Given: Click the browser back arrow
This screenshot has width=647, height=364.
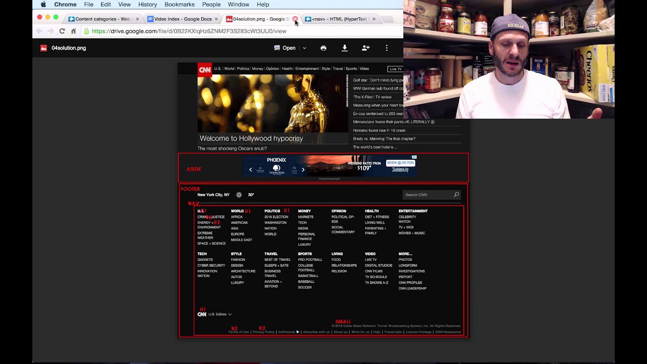Looking at the screenshot, I should [39, 31].
